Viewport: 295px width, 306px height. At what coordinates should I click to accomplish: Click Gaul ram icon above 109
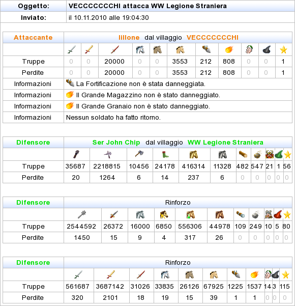241,214
